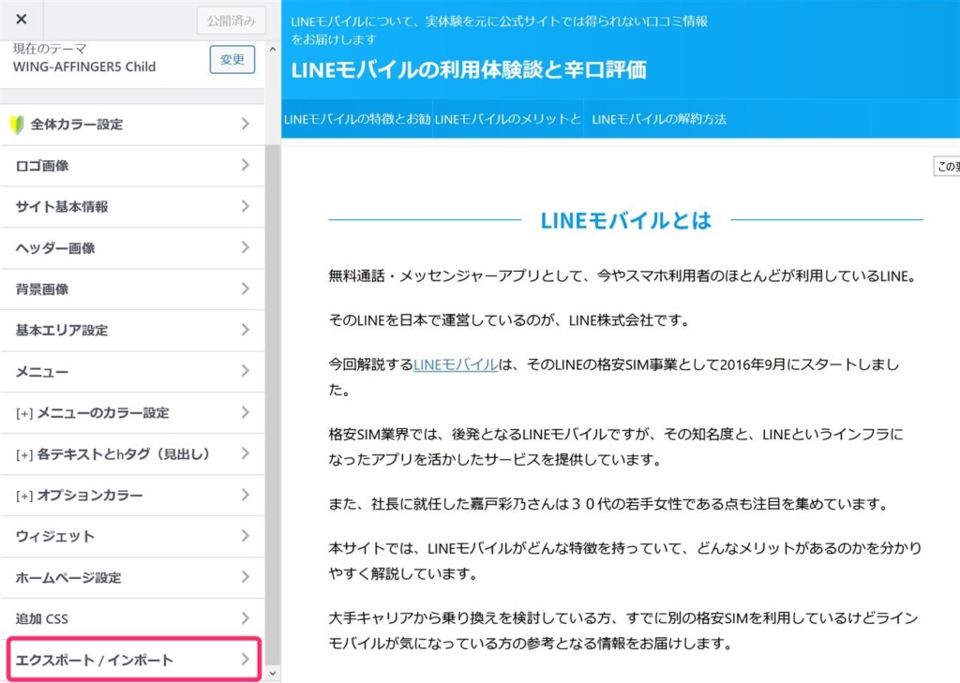
Task: Open [+] 各テキストとhタグ（見出し） section
Action: 132,454
